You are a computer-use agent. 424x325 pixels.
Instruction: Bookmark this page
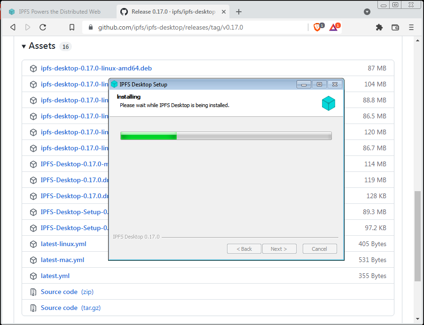(71, 27)
